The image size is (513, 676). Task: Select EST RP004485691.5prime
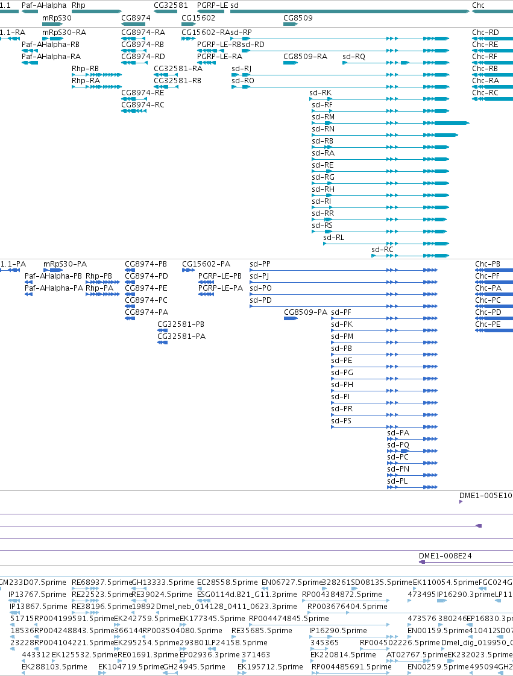point(351,667)
